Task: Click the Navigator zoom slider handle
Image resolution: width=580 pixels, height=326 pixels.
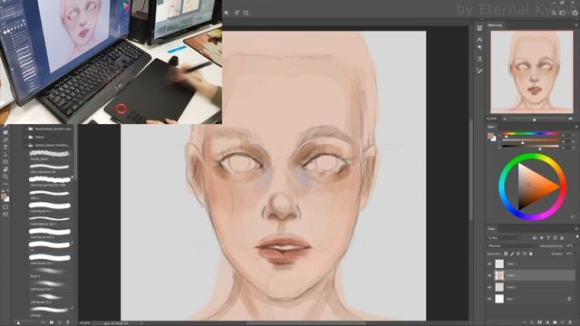Action: pyautogui.click(x=534, y=120)
